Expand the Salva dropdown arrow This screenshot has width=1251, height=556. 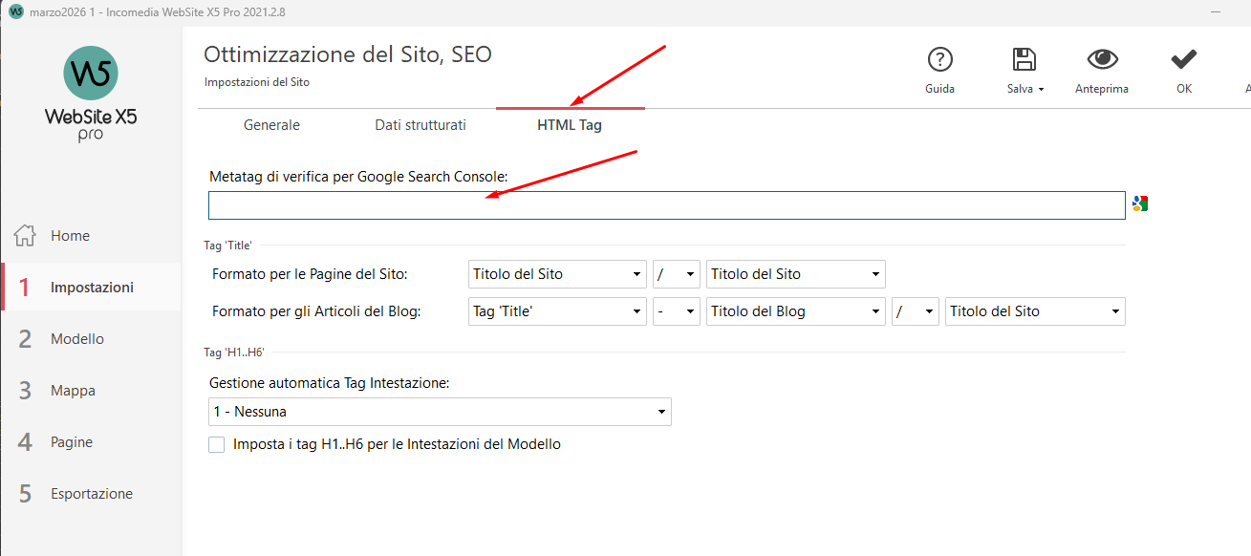[x=1041, y=90]
